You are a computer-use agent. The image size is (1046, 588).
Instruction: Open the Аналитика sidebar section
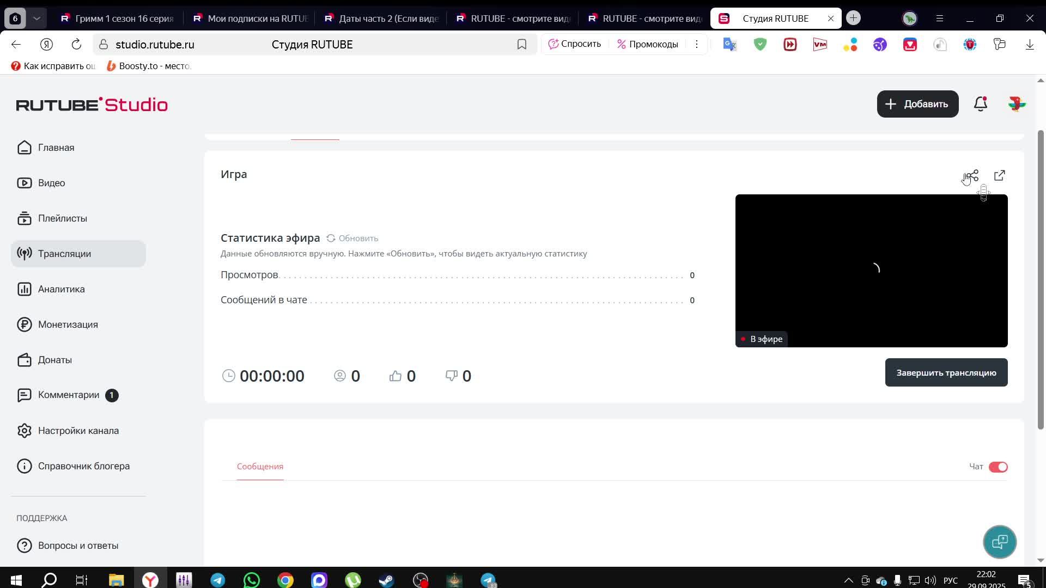point(61,289)
